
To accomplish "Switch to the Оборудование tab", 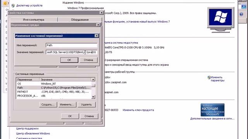I will pyautogui.click(x=80, y=20).
